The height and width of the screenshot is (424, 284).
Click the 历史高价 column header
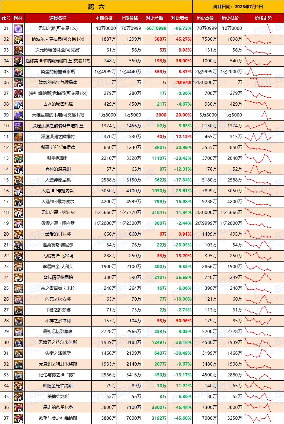click(205, 18)
